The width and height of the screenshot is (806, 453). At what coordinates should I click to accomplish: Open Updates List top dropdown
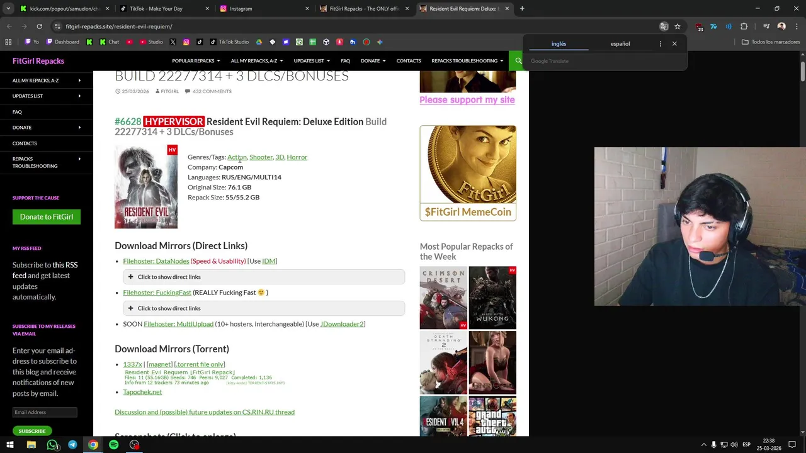[312, 61]
